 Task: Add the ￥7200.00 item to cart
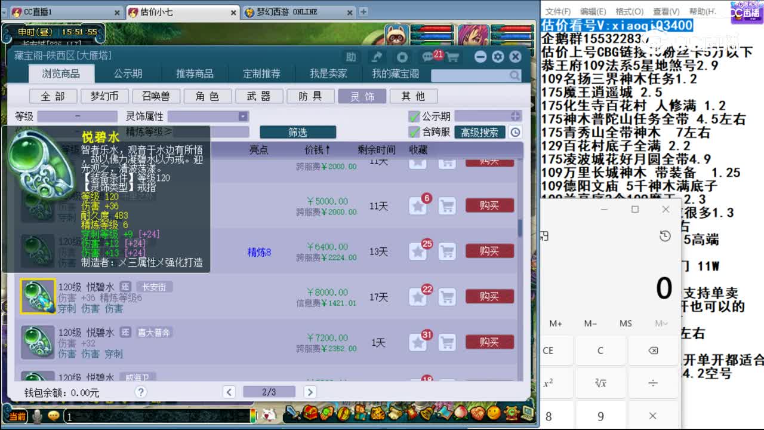click(447, 342)
